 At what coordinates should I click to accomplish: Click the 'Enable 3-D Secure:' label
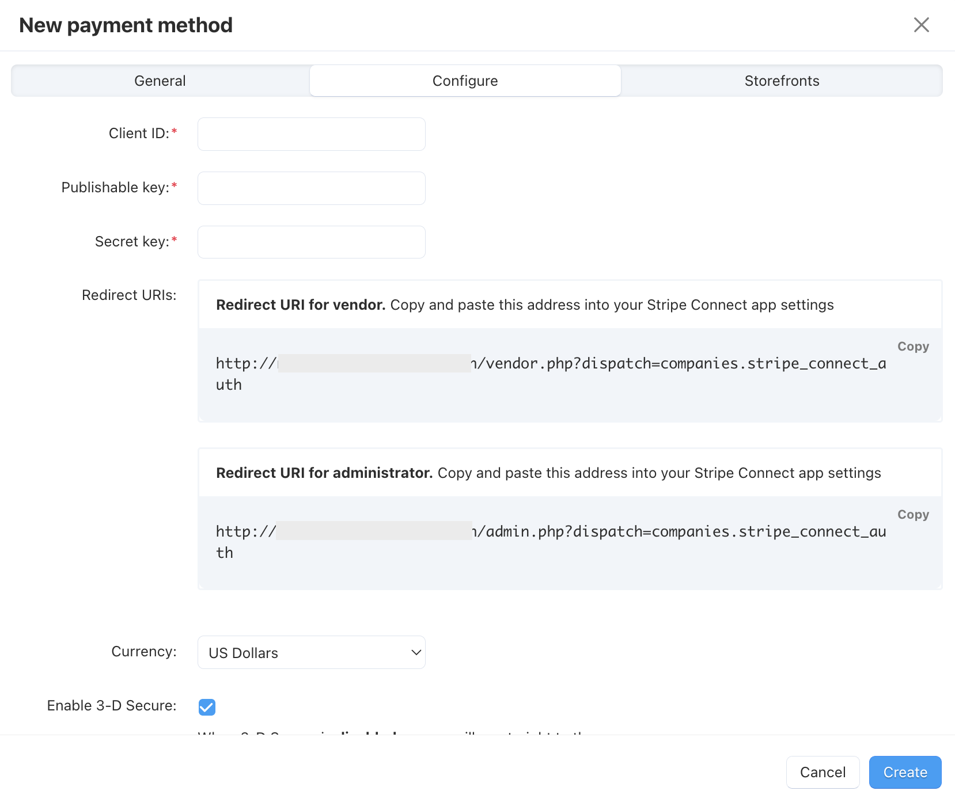112,706
